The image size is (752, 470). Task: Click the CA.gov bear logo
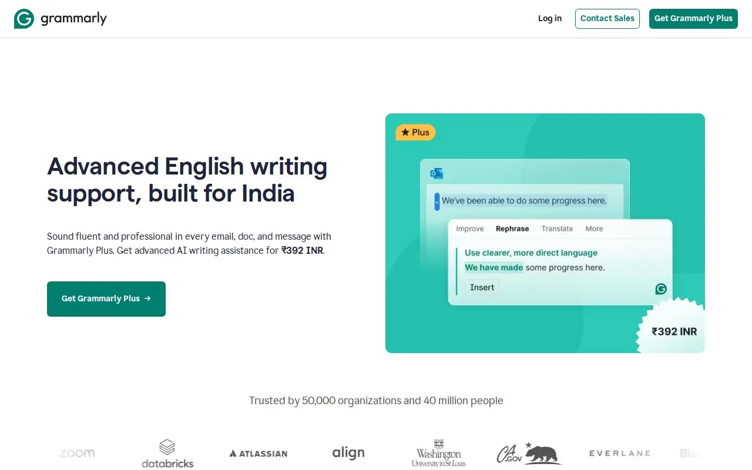click(x=529, y=453)
